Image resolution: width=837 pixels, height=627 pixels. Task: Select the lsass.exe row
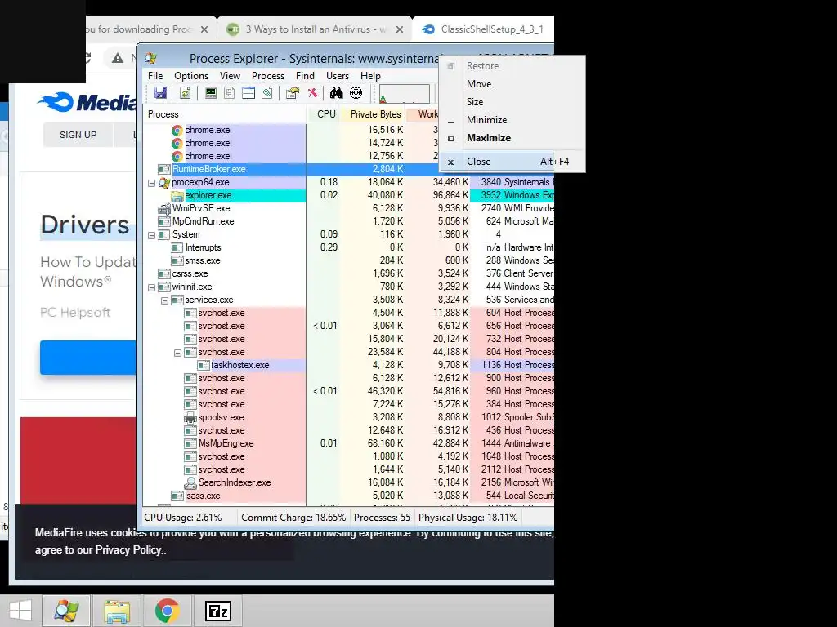[x=349, y=496]
